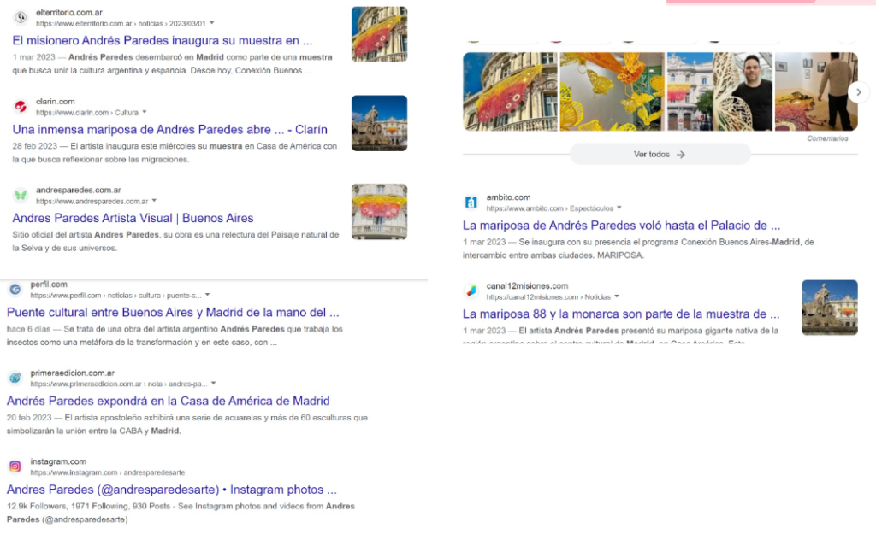Click the instagram.com andresparedesarte URL breadcrumb
Viewport: 876px width, 540px height.
(x=107, y=472)
